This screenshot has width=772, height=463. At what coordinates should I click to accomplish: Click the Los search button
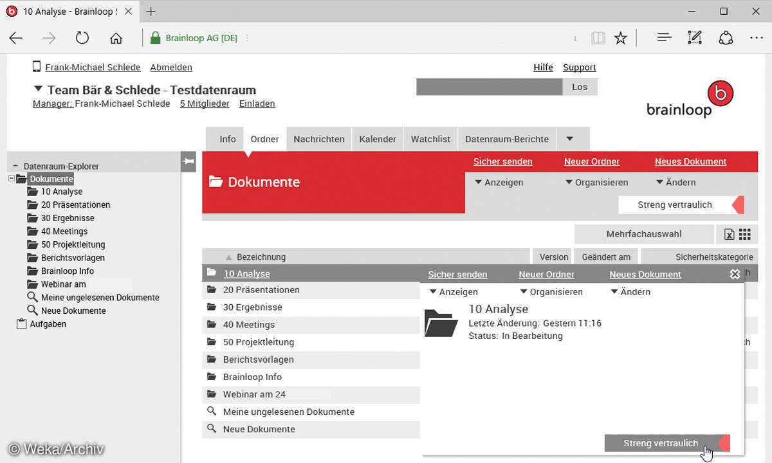coord(580,87)
